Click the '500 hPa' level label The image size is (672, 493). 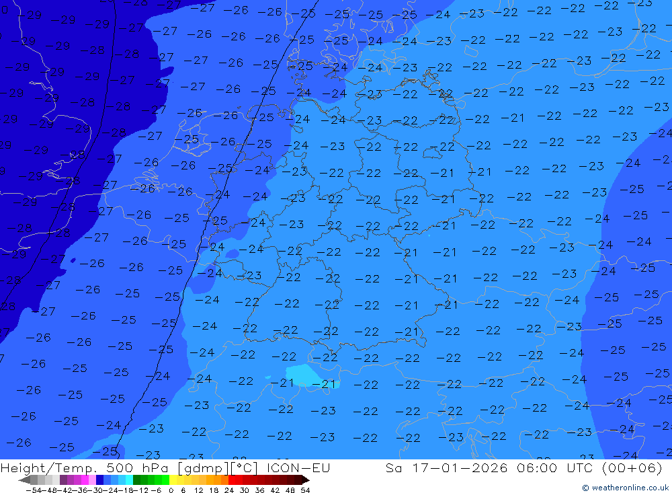(136, 467)
